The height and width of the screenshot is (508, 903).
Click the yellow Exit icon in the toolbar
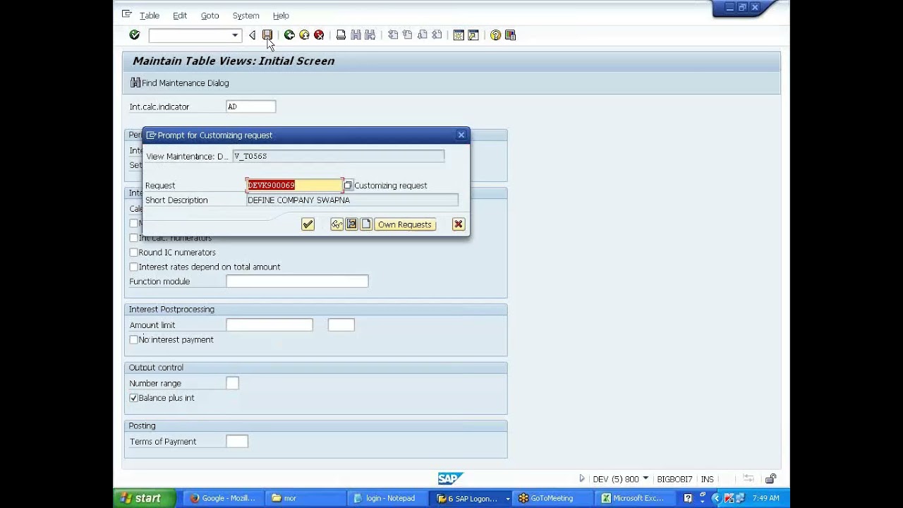[x=304, y=35]
